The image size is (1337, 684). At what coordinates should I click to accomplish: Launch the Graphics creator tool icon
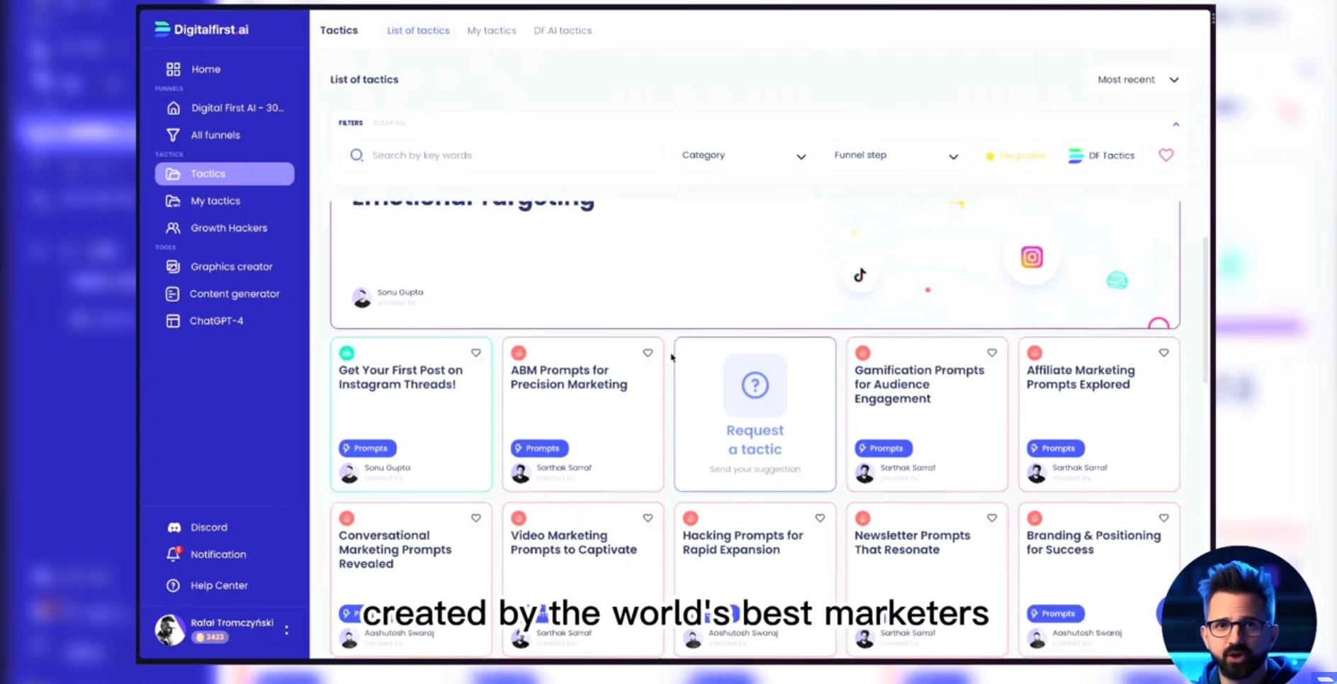pyautogui.click(x=173, y=267)
